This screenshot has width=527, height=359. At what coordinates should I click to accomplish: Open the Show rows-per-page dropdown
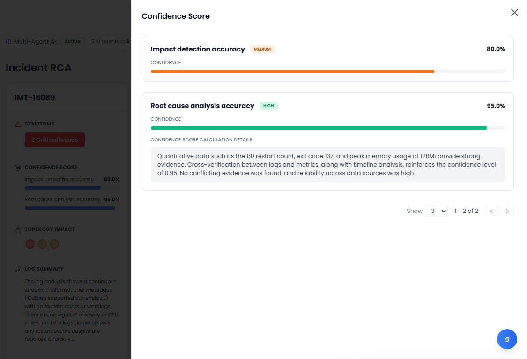[437, 211]
